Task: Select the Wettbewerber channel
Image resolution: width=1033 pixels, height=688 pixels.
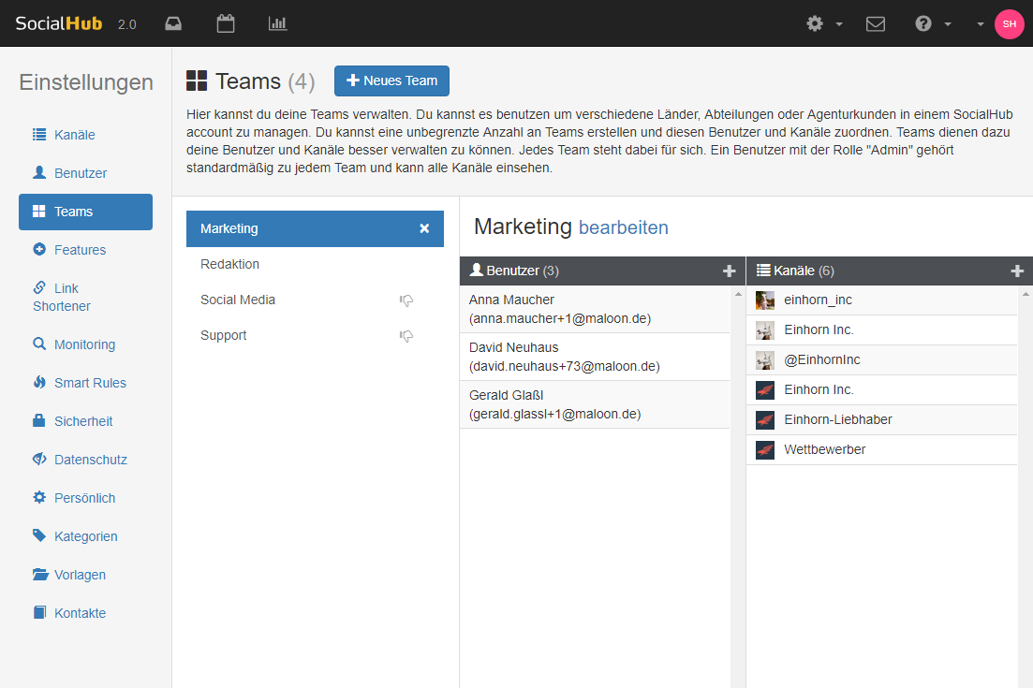Action: [x=882, y=449]
